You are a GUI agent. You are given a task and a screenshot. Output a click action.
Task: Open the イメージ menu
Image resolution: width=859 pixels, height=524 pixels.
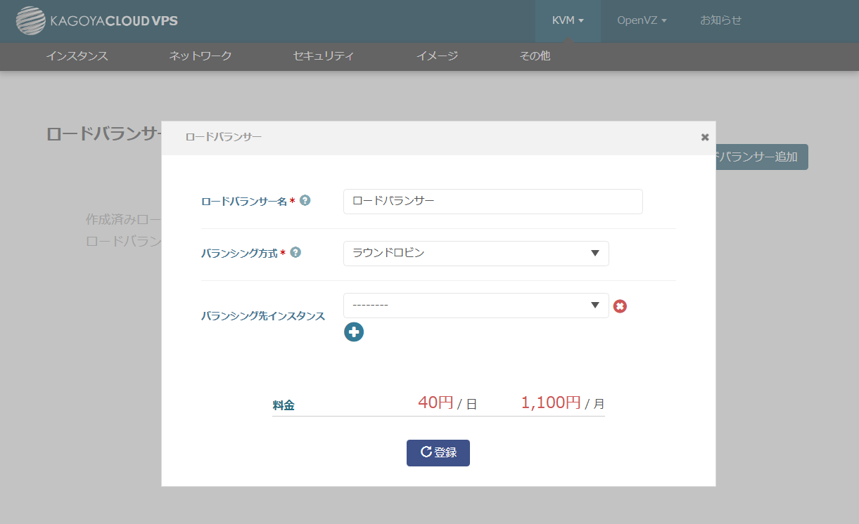437,56
